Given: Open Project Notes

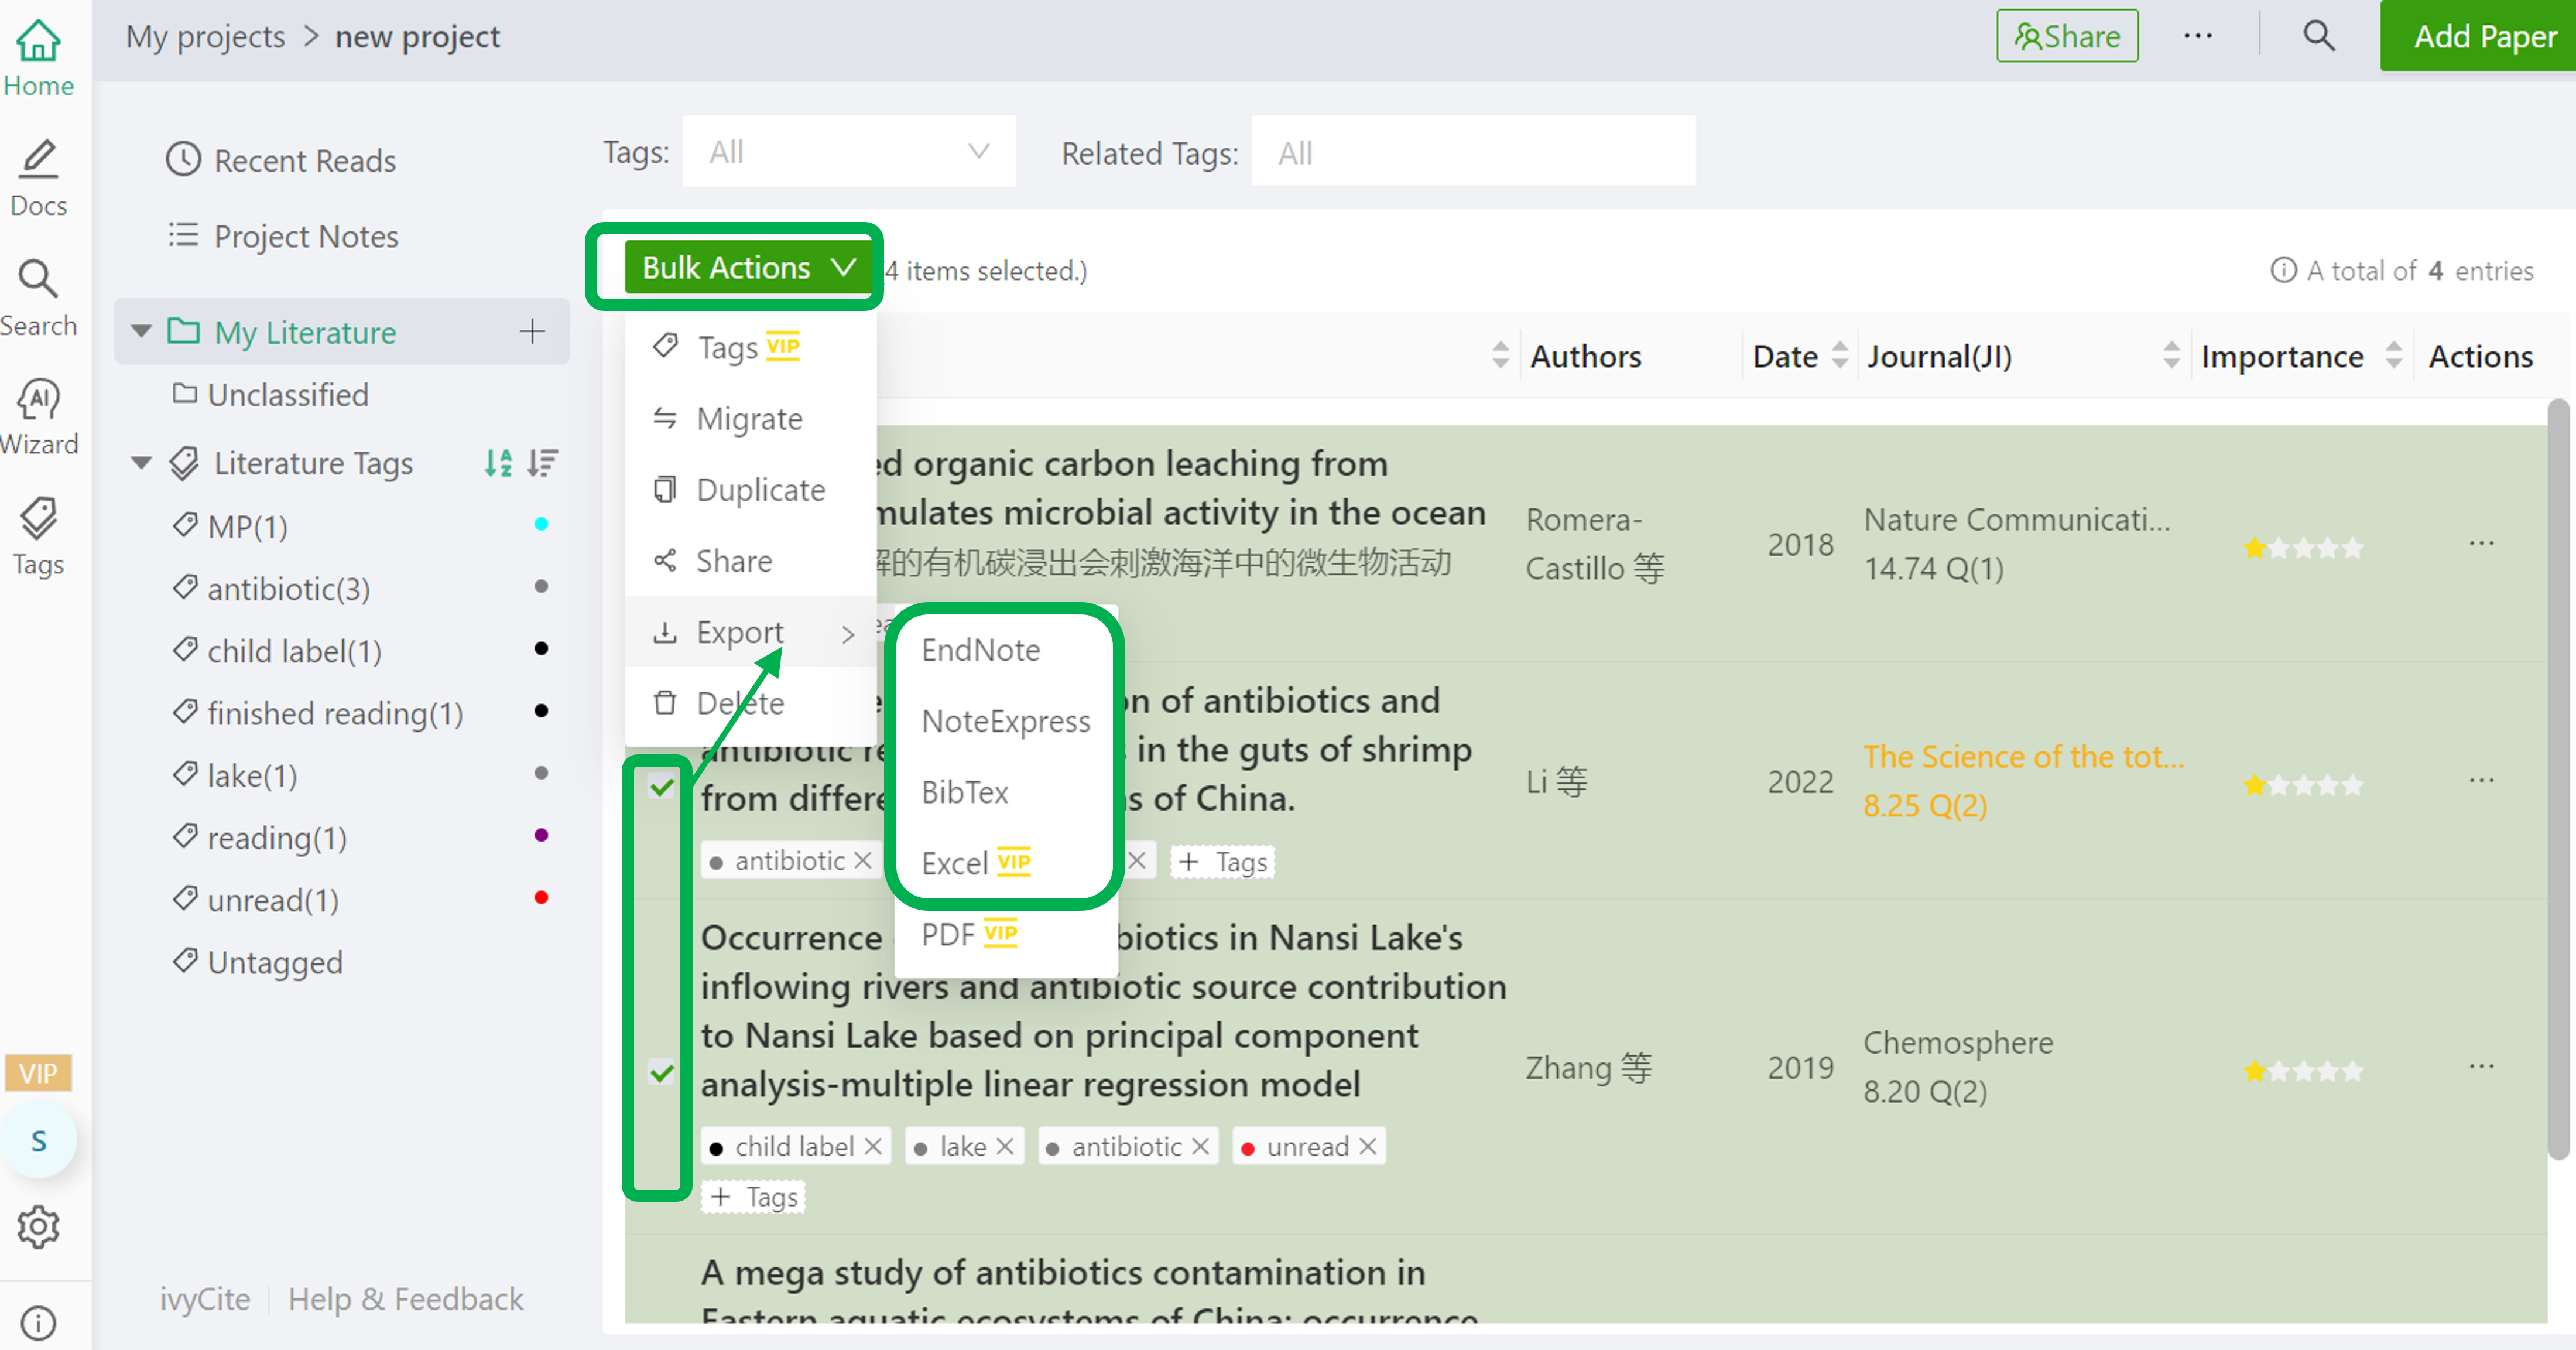Looking at the screenshot, I should coord(283,236).
